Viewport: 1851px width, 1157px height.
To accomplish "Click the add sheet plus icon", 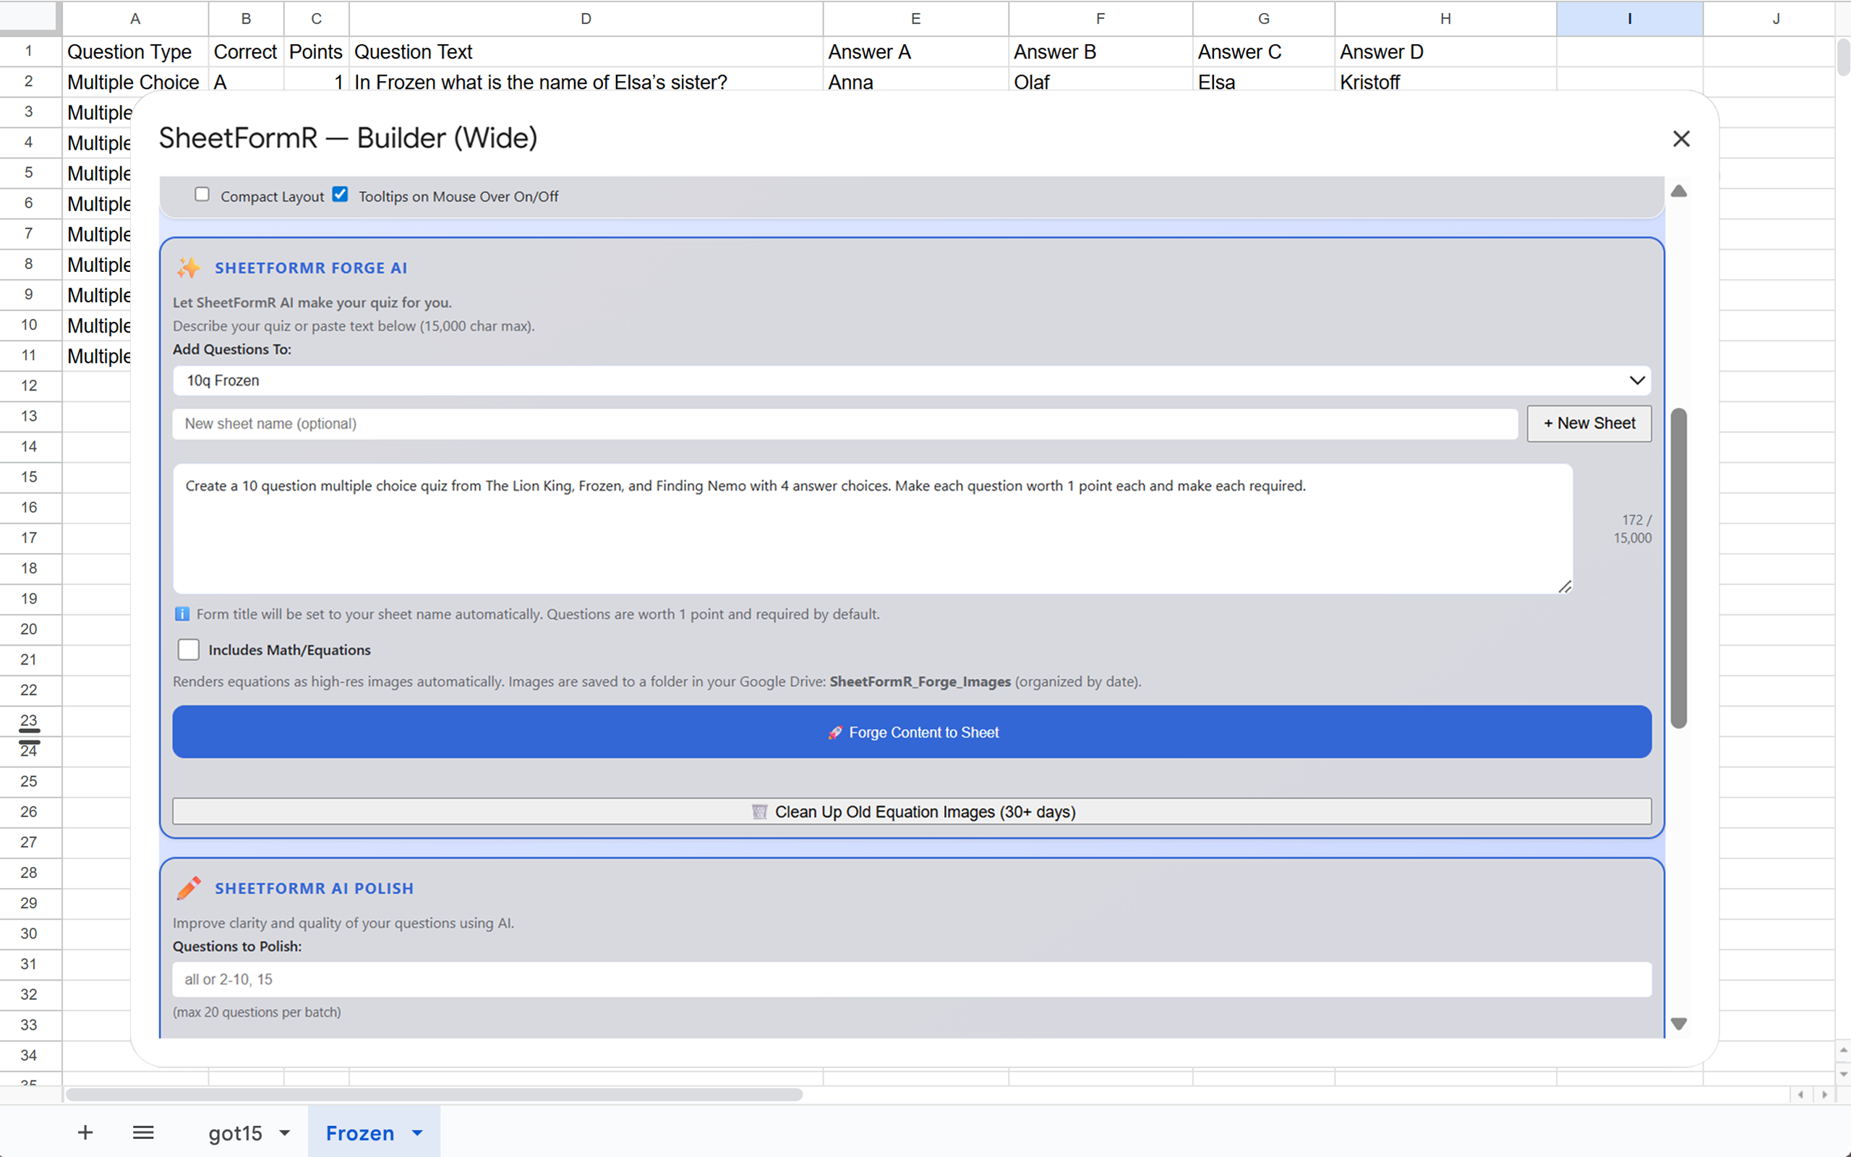I will [x=85, y=1132].
